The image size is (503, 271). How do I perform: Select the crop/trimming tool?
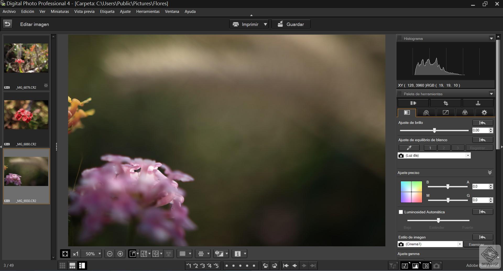446,103
